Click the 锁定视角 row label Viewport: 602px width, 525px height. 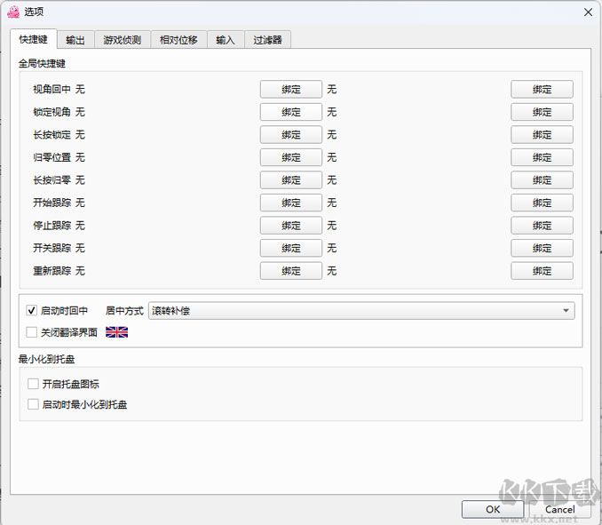51,112
